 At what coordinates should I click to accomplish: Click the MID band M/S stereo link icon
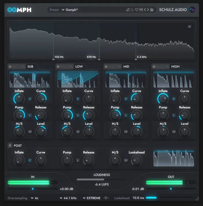tap(126, 132)
